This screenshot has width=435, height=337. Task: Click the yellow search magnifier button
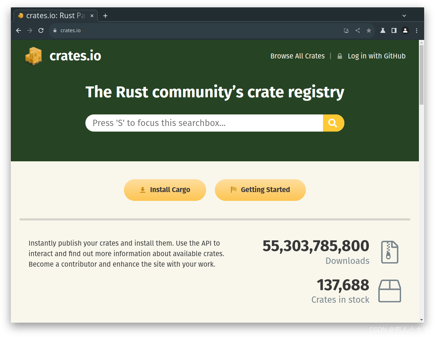[x=333, y=123]
